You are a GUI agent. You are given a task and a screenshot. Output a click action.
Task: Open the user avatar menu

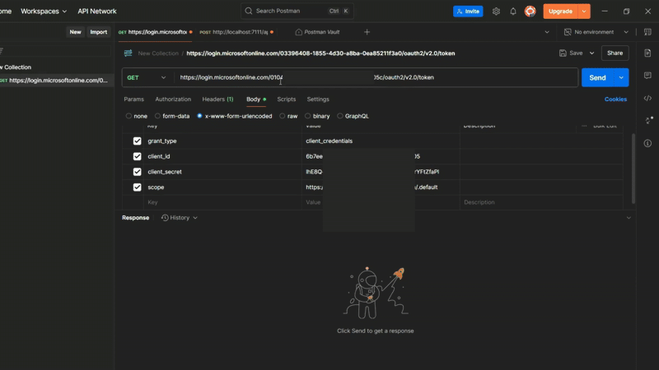coord(530,12)
